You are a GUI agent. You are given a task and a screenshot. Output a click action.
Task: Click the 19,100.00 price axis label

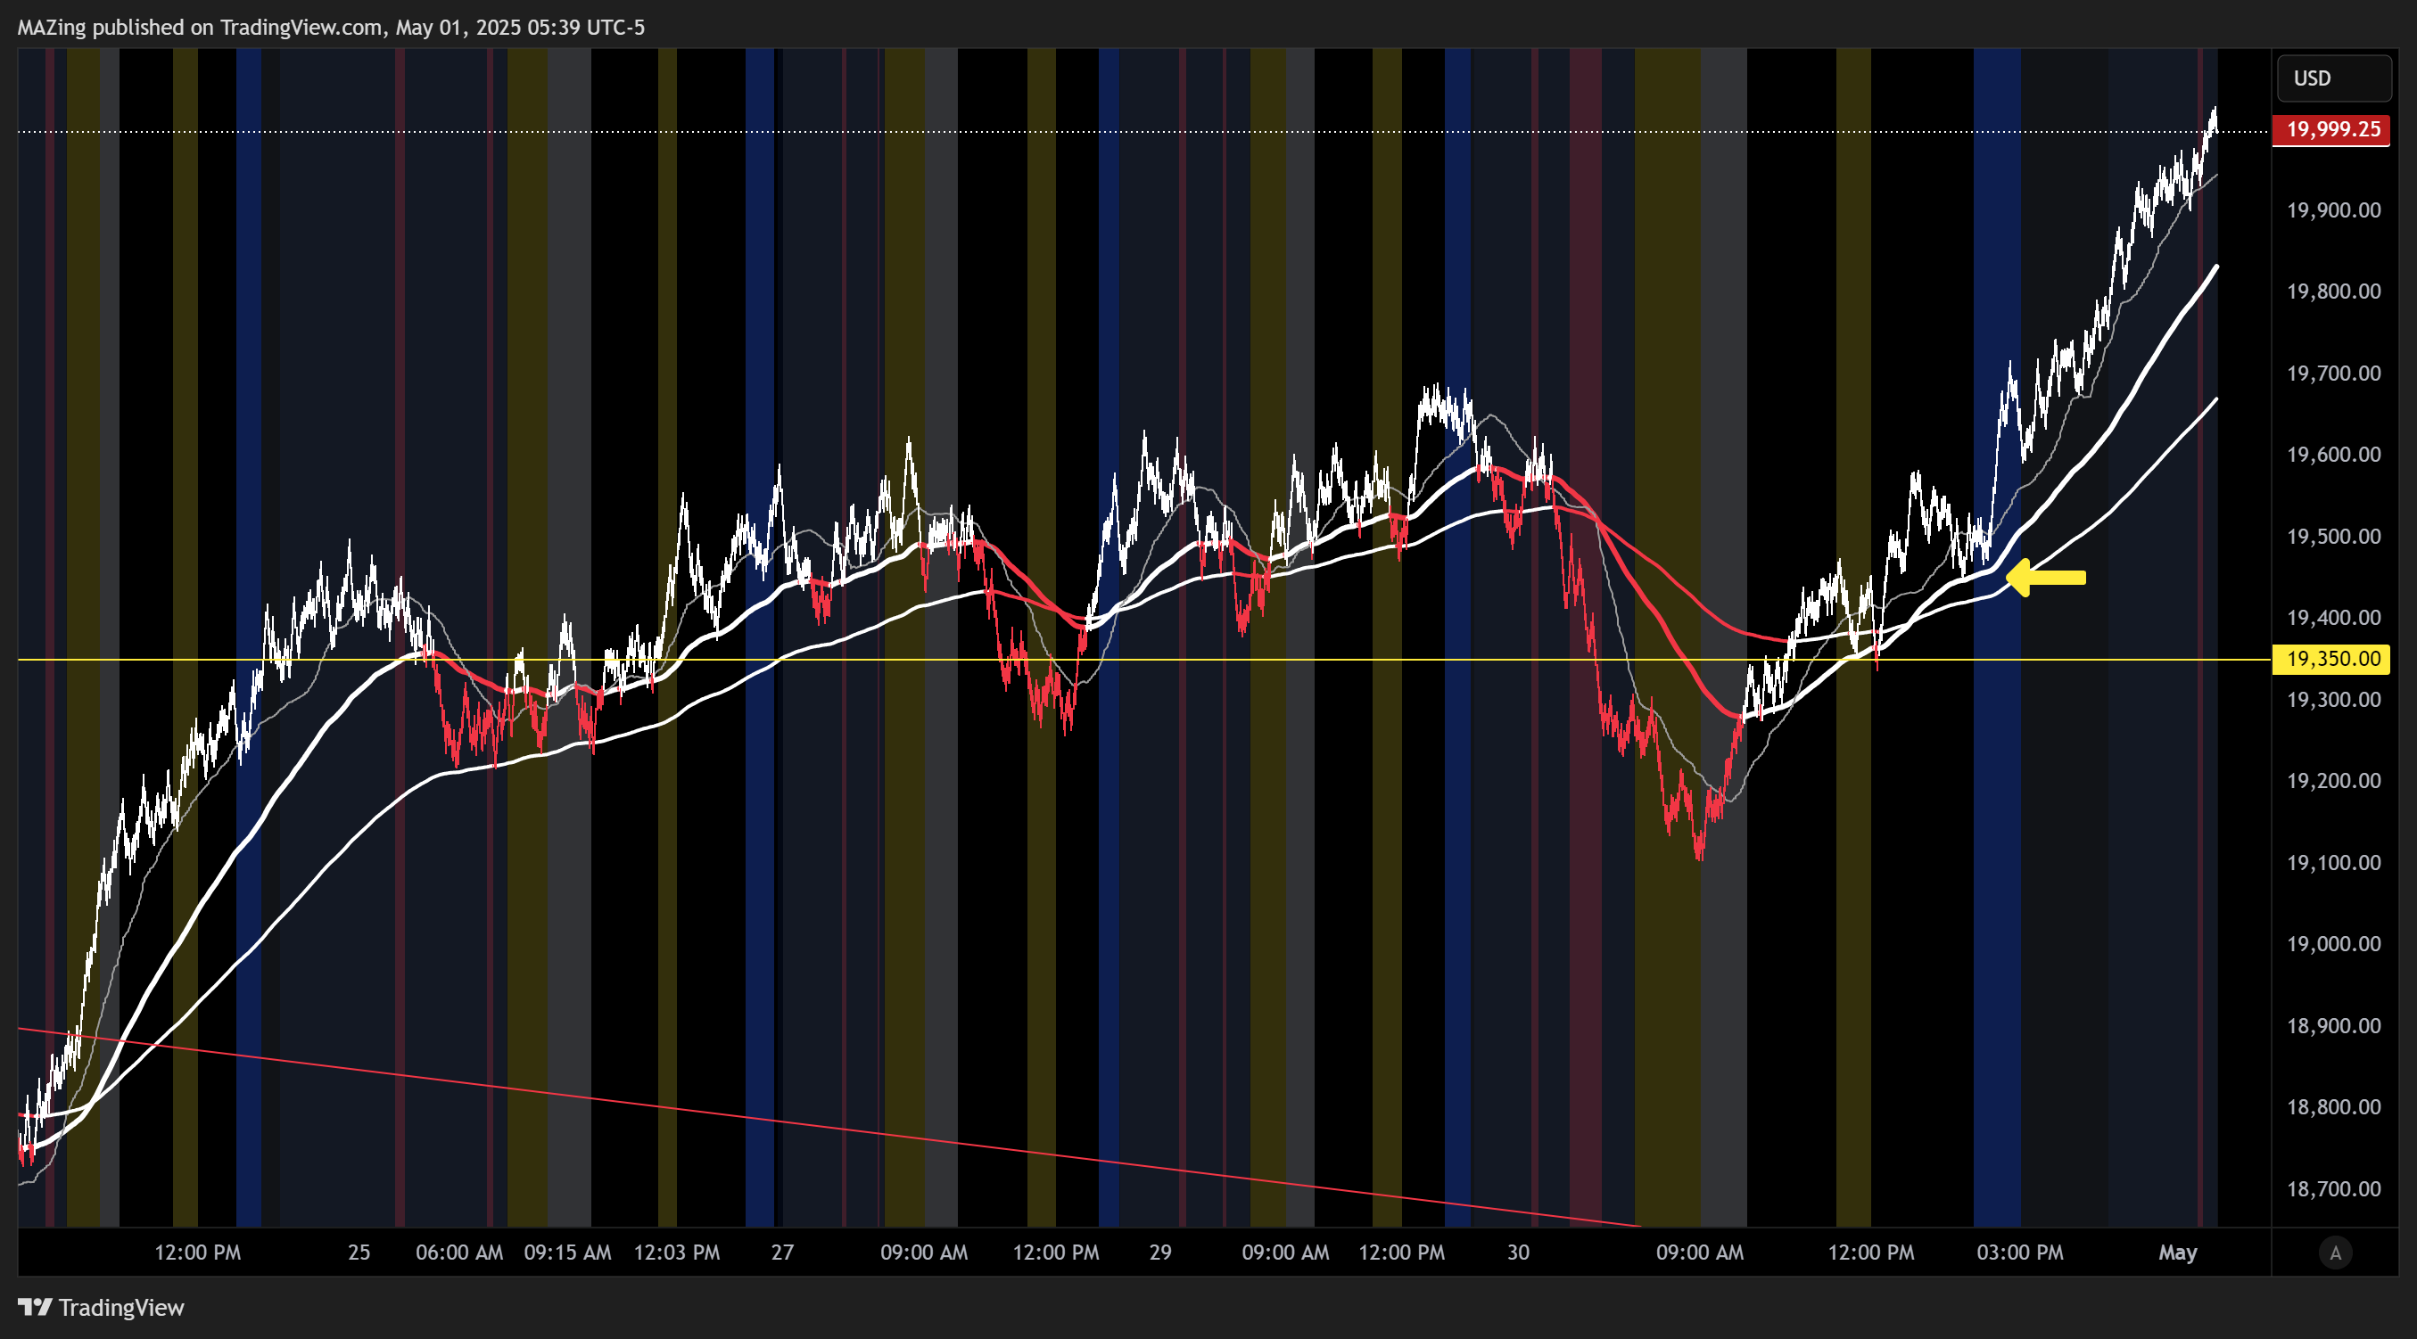pos(2333,863)
